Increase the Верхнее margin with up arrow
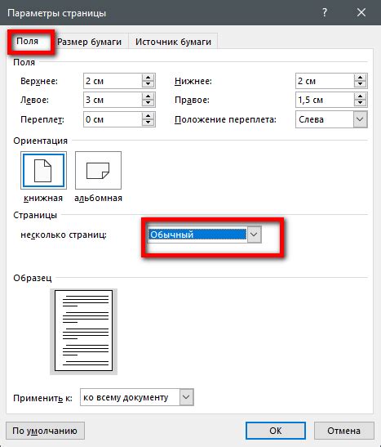Viewport: 381px width, 447px height. tap(148, 78)
